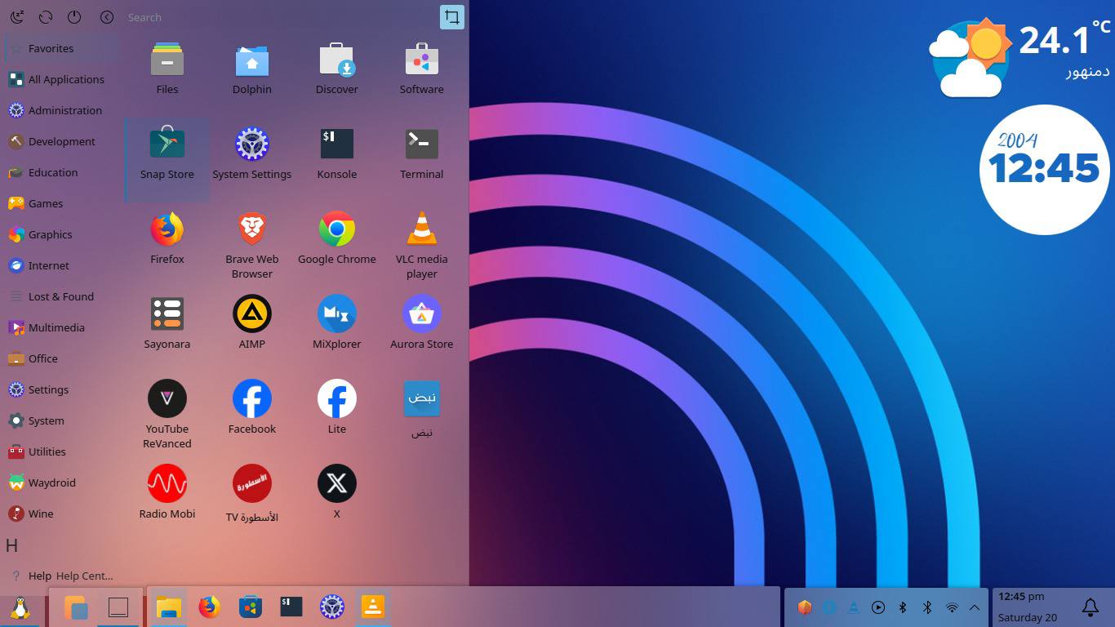Click the 24.1 °C weather widget
Image resolution: width=1115 pixels, height=627 pixels.
[1020, 56]
